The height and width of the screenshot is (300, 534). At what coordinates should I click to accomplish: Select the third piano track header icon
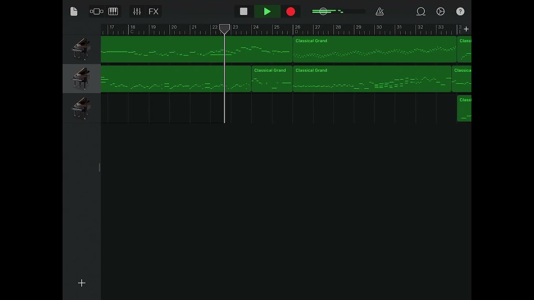[x=81, y=108]
